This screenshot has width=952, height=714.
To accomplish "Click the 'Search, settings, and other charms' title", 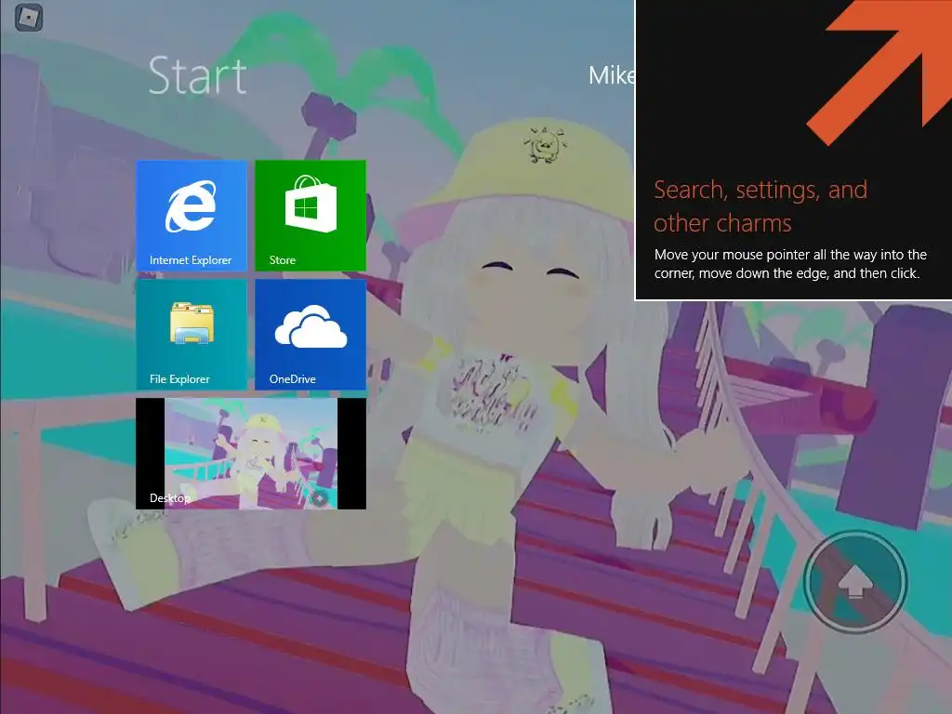I will point(760,206).
